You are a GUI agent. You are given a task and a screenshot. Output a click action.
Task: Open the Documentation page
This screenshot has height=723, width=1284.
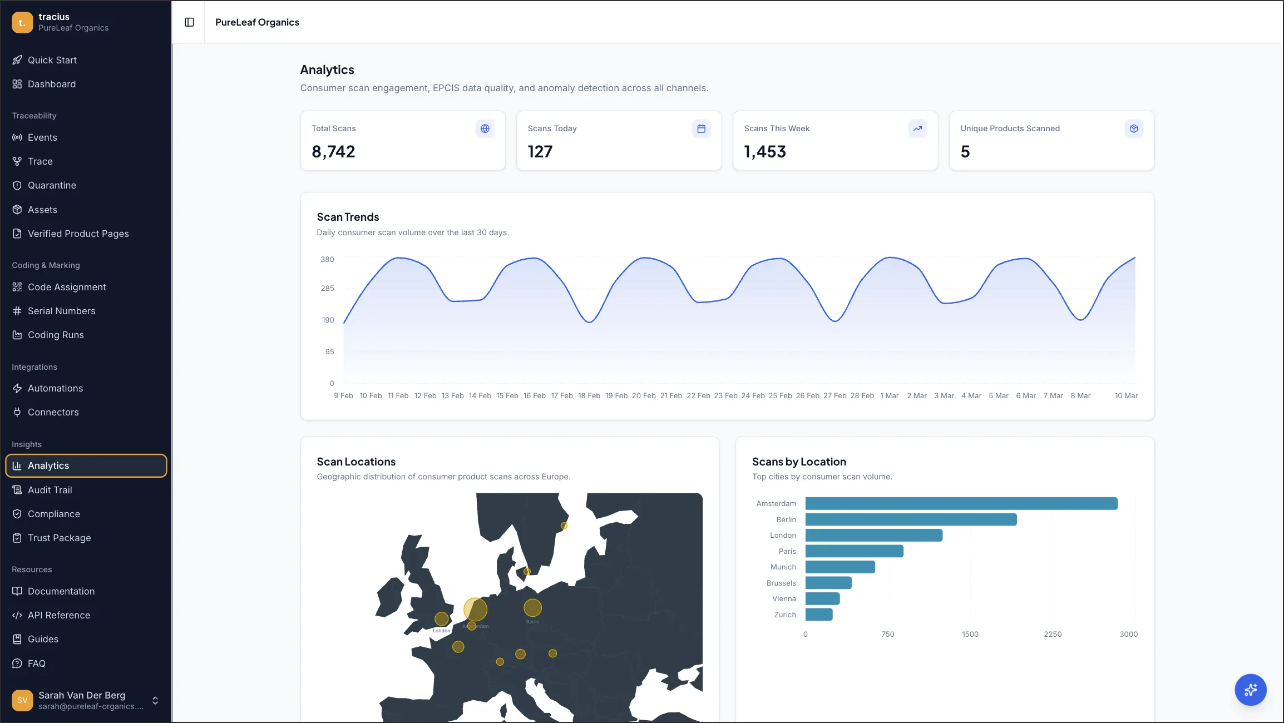pyautogui.click(x=61, y=591)
